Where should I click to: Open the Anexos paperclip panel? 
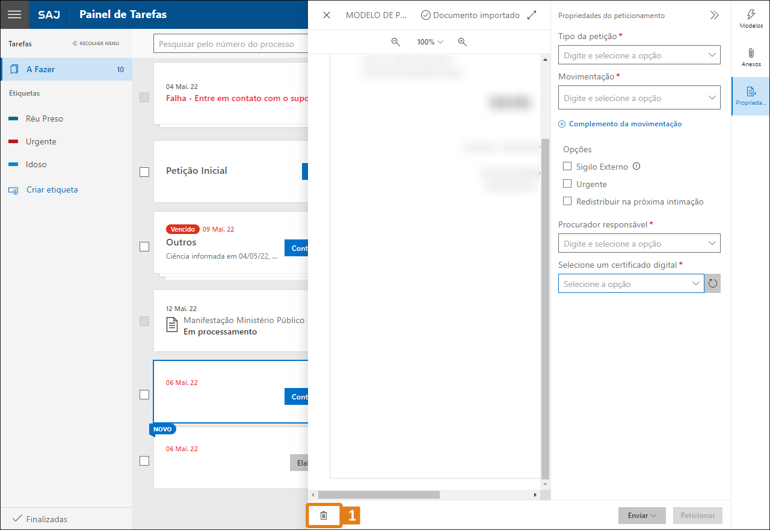click(x=751, y=57)
